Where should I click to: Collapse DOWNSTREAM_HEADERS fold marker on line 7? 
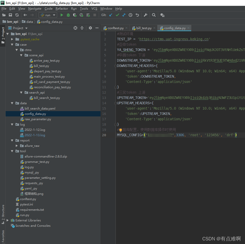116,66
